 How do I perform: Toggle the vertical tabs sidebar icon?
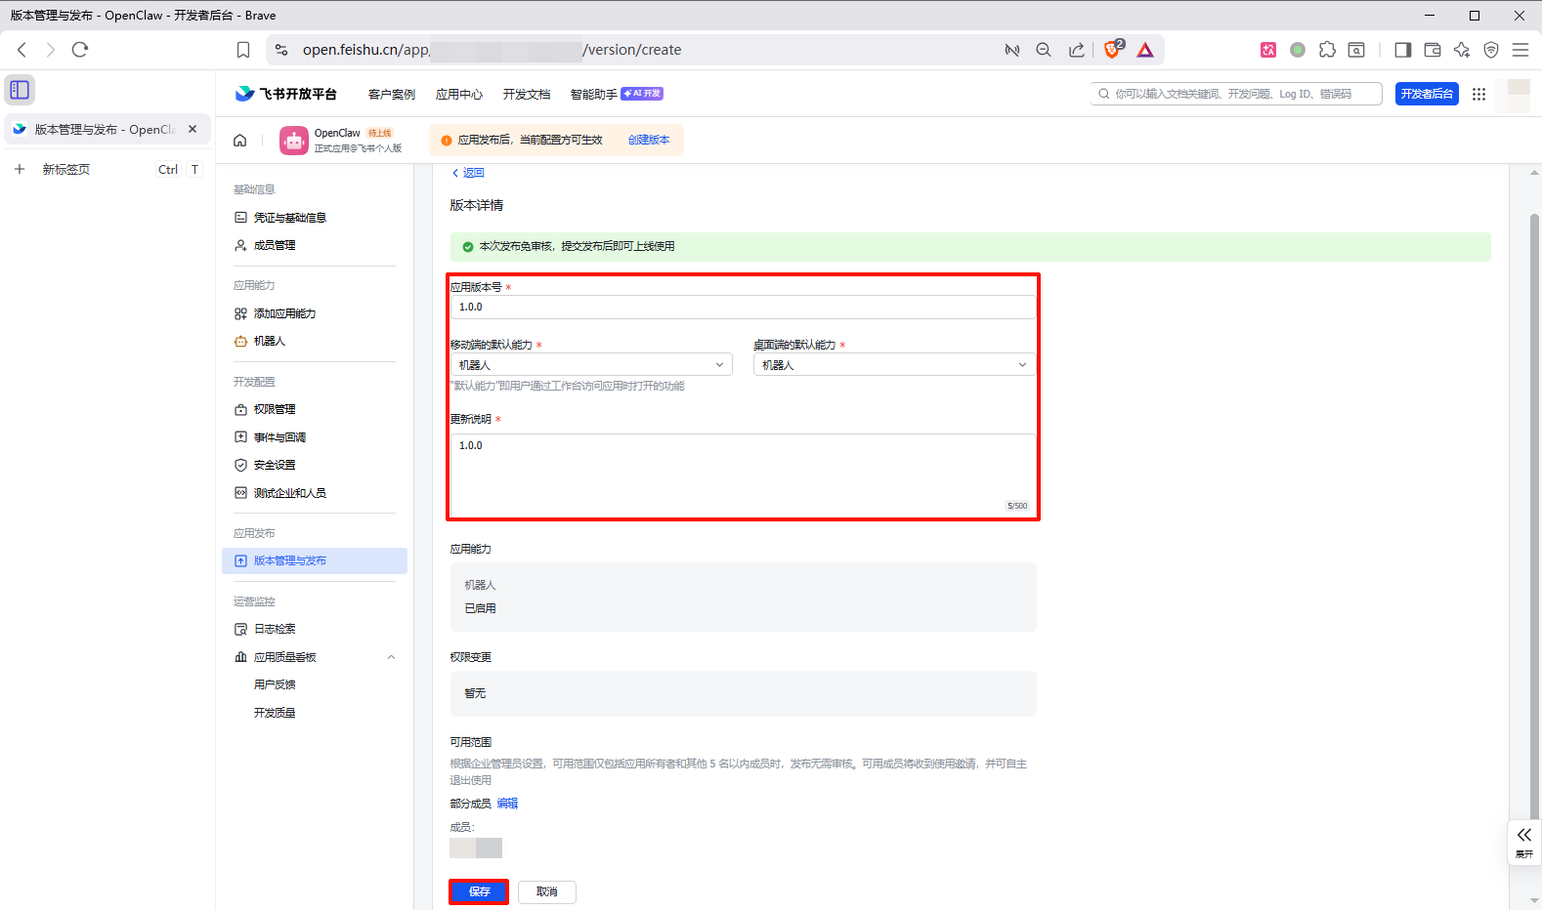[x=20, y=90]
